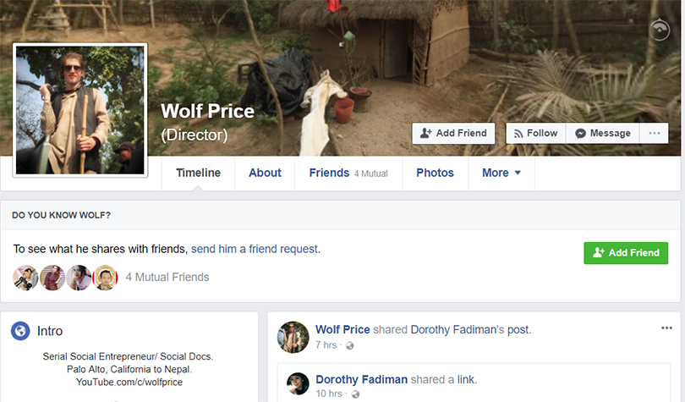Click the "send him a friend request" link
Screen dimensions: 685x402
tap(255, 250)
